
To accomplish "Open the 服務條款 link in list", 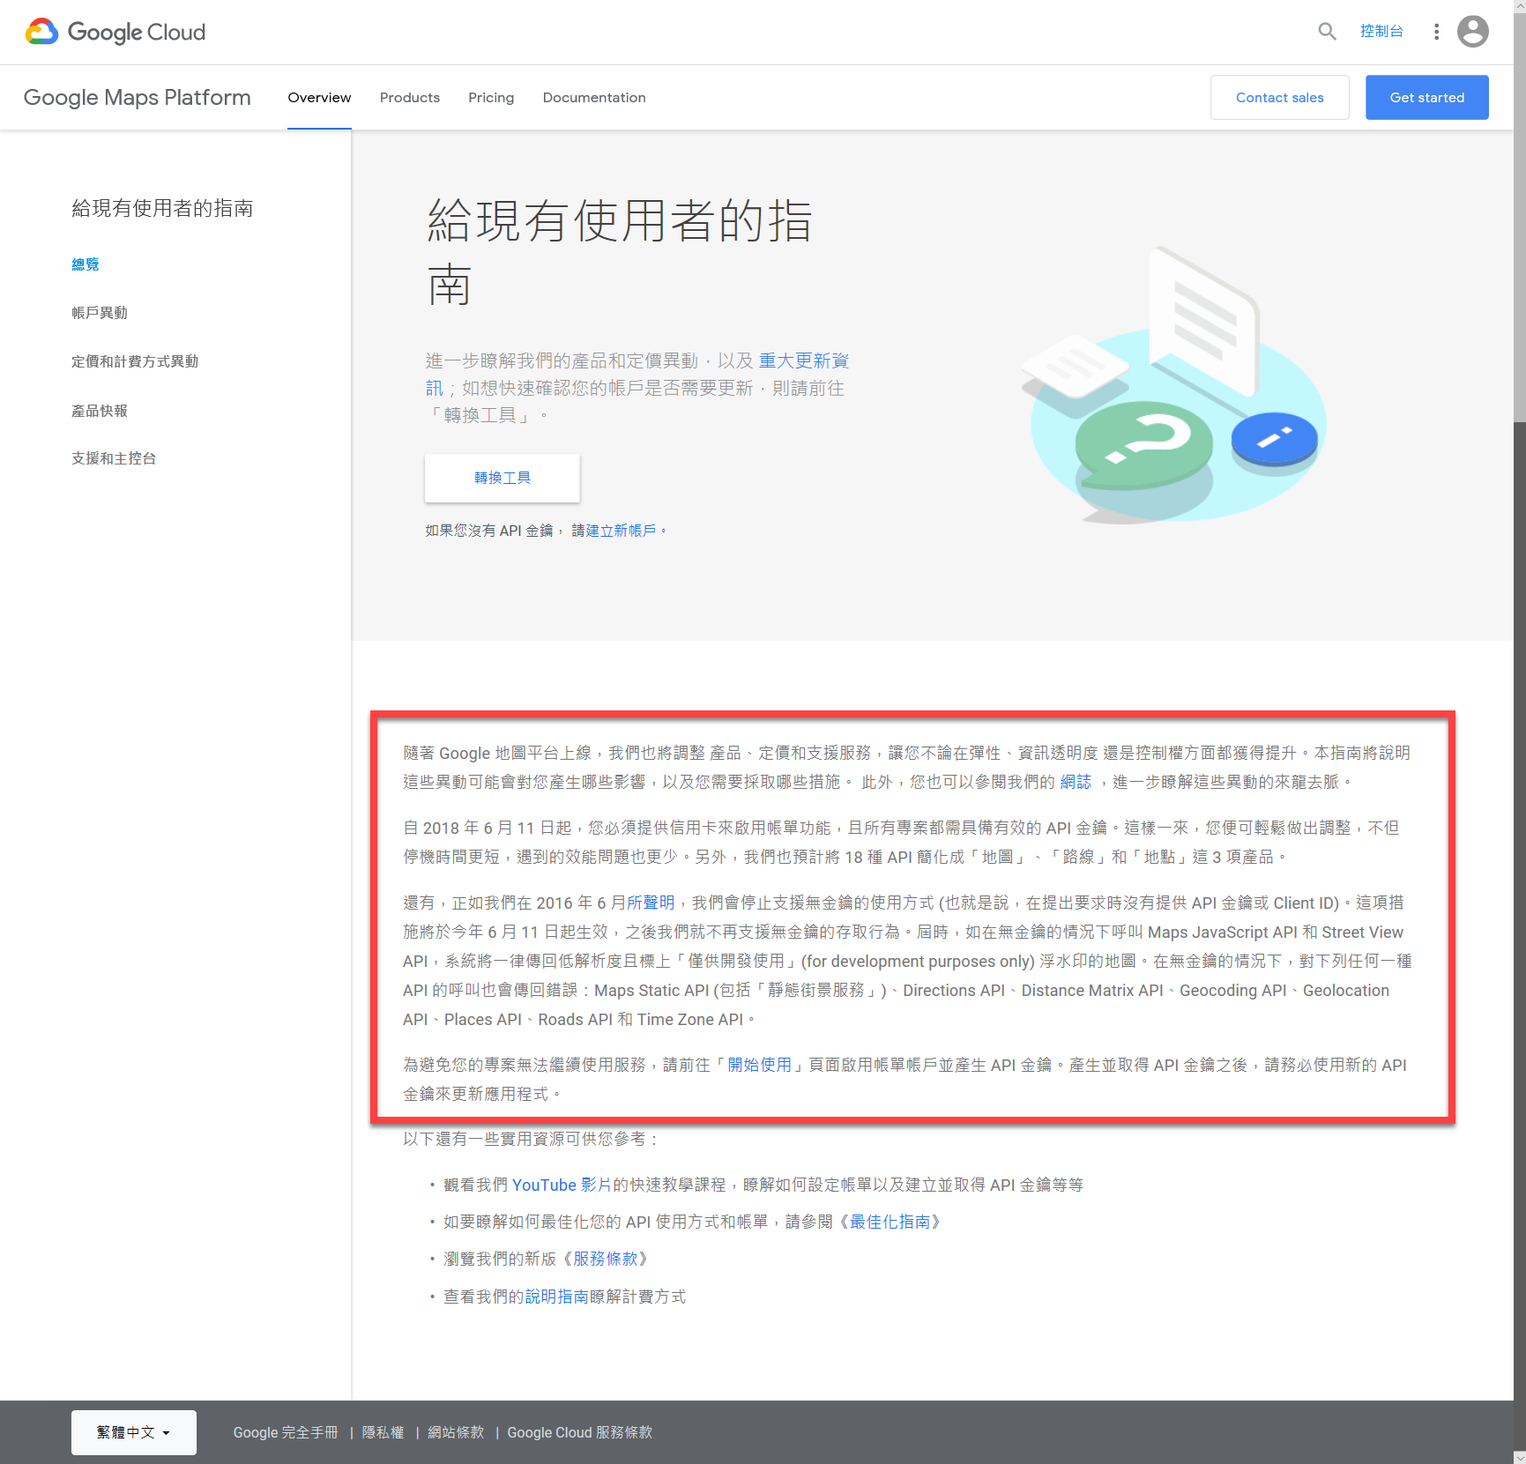I will [606, 1259].
